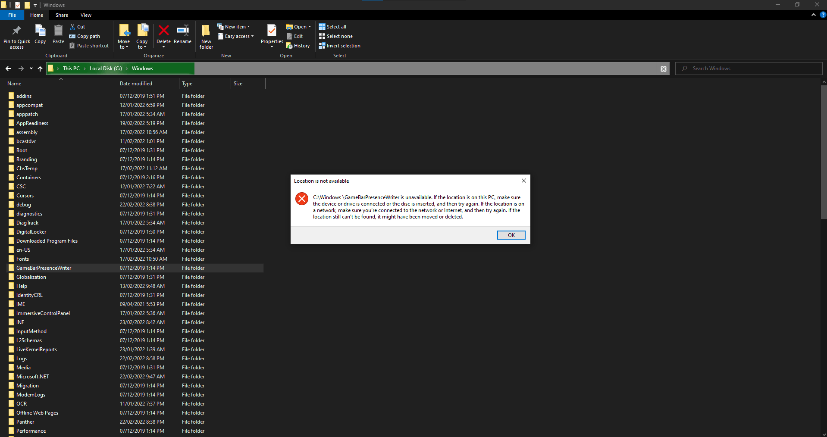Open recent locations dropdown arrow
The height and width of the screenshot is (437, 827).
coord(31,69)
